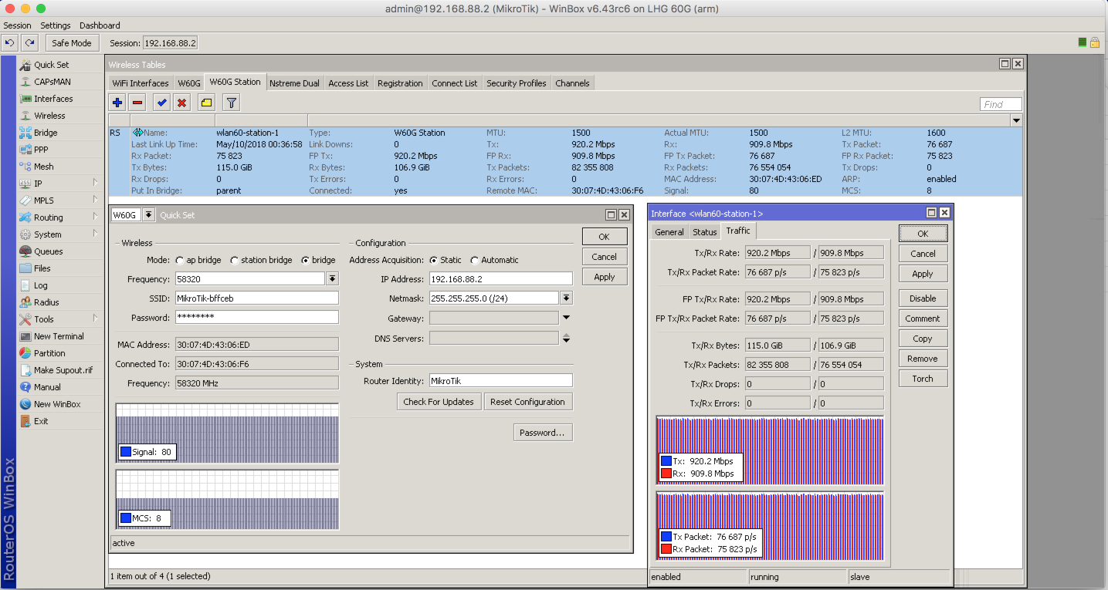Click the blue Signal legend swatch
1108x590 pixels.
click(126, 452)
